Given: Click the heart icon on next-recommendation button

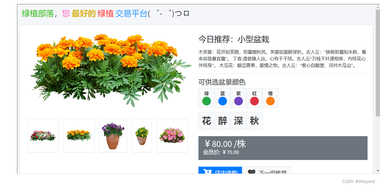Looking at the screenshot, I should coord(252,172).
